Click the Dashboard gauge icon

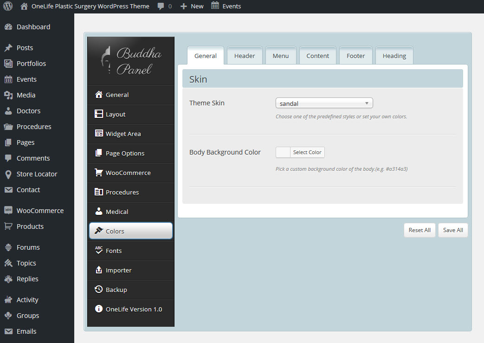8,27
